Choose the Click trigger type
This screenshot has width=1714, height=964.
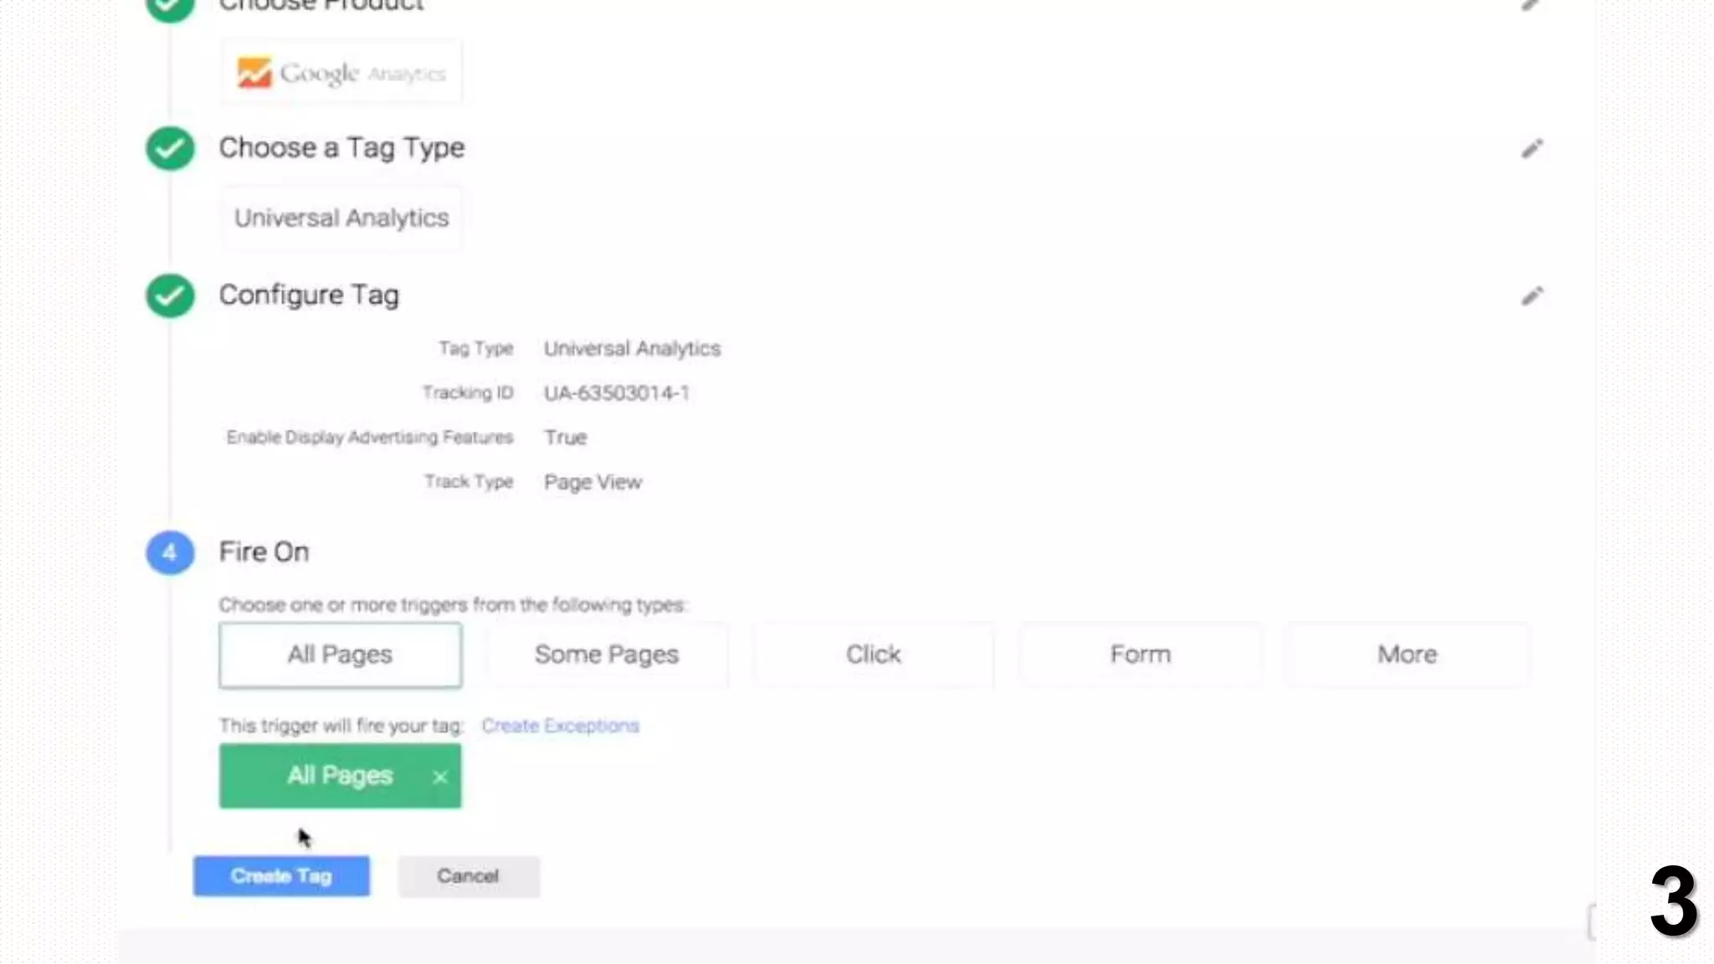(873, 654)
